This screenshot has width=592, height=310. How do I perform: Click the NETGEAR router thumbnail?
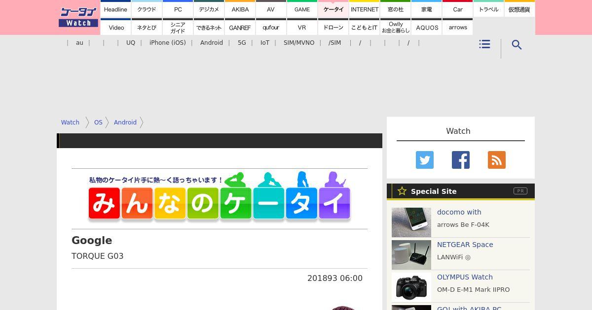pyautogui.click(x=411, y=255)
